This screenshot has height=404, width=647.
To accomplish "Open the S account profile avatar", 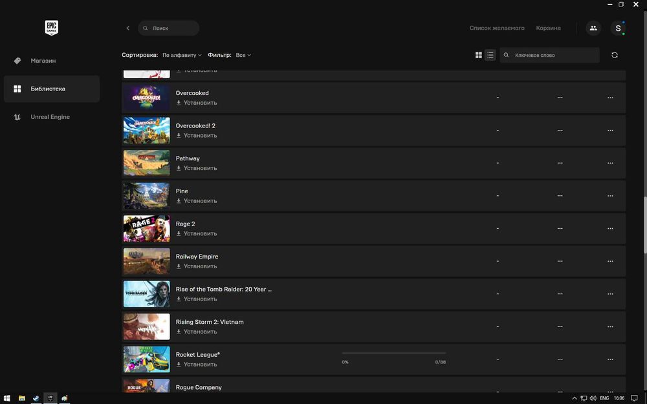I will [x=618, y=28].
